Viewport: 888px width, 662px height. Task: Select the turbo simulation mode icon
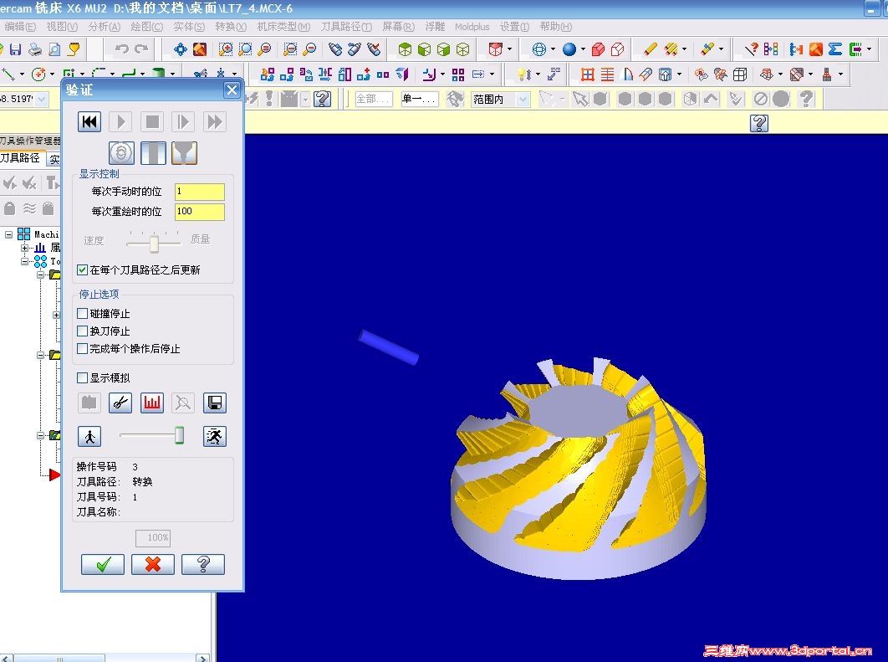121,153
